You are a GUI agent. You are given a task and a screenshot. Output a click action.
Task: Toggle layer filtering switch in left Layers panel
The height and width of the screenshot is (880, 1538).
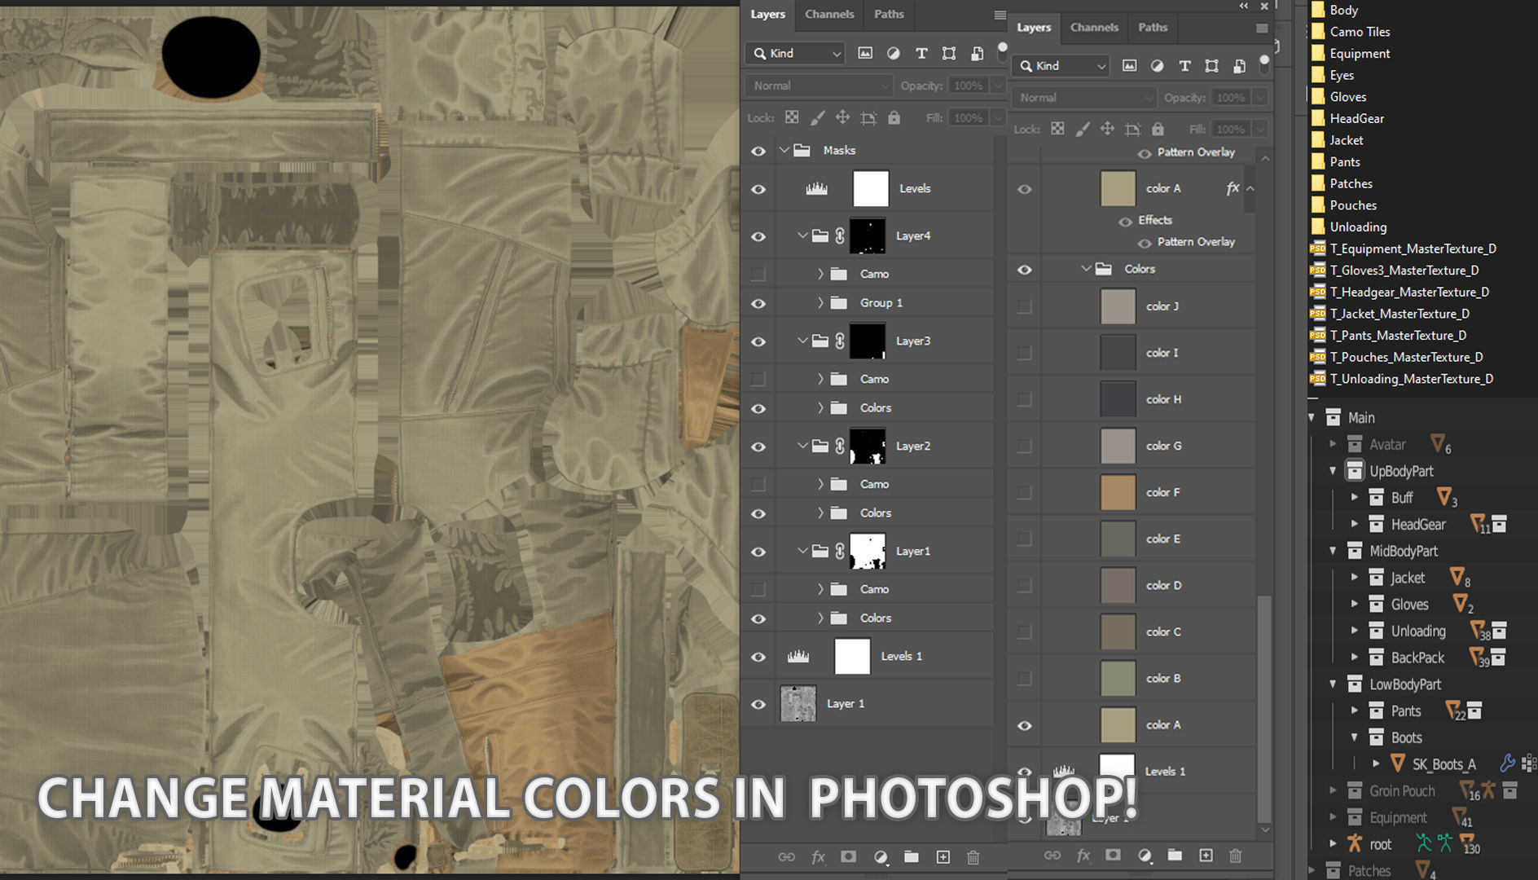click(1003, 53)
